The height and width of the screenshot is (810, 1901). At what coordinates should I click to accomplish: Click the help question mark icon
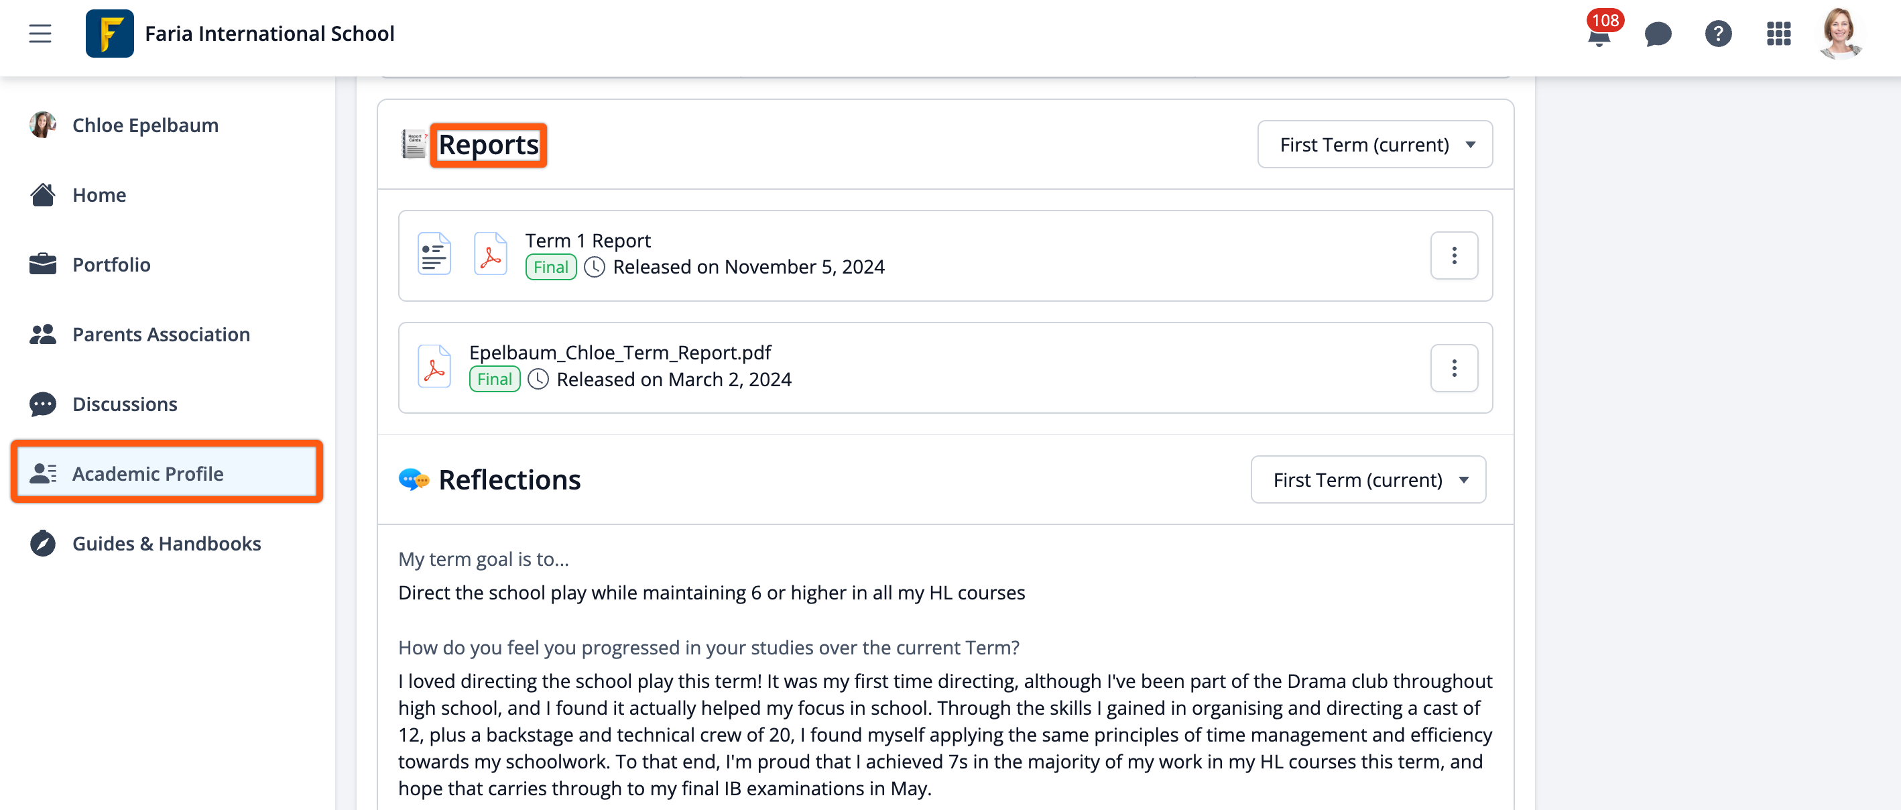pos(1718,34)
